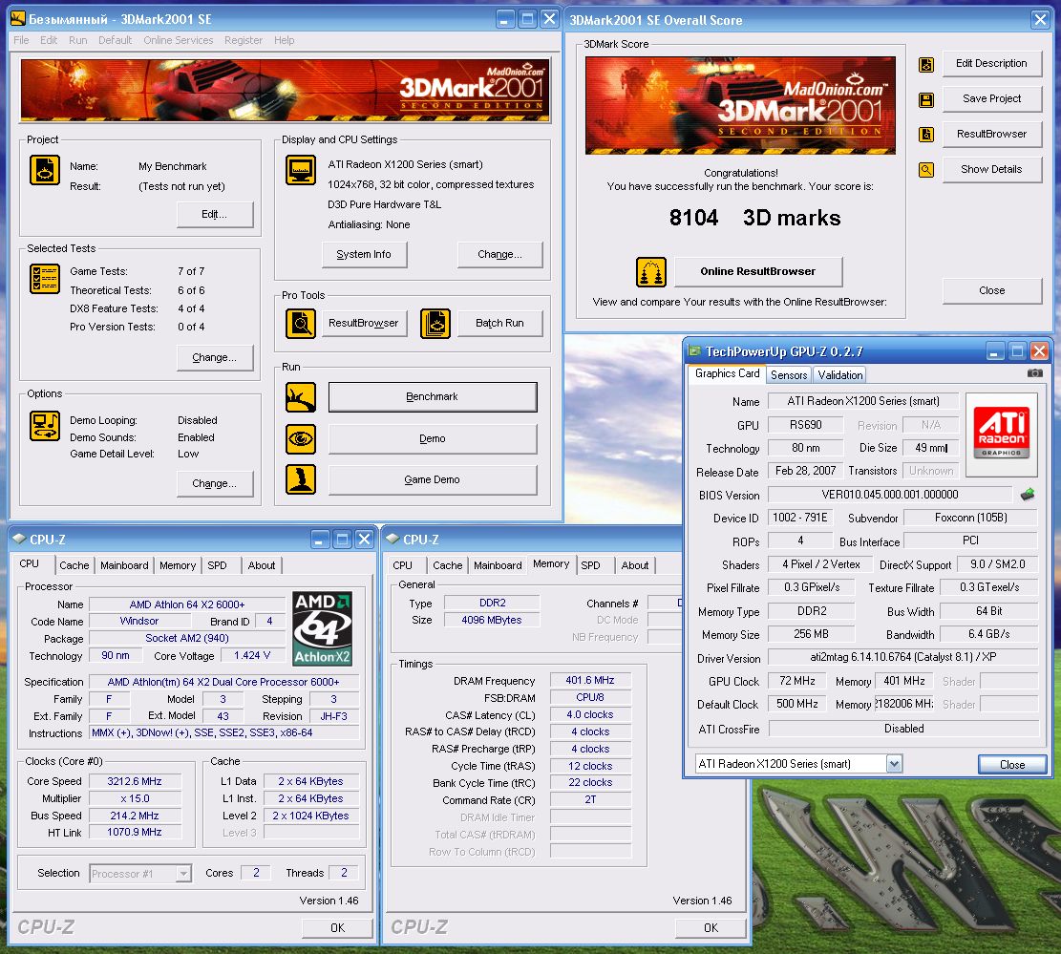Viewport: 1061px width, 954px height.
Task: Click the 3DMark2001 banner in main window
Action: pyautogui.click(x=285, y=90)
